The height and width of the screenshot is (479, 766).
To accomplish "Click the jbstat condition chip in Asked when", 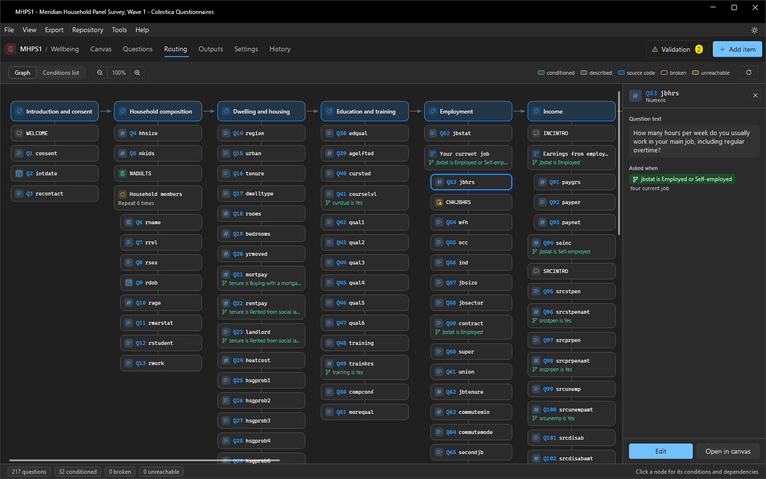I will coord(682,179).
